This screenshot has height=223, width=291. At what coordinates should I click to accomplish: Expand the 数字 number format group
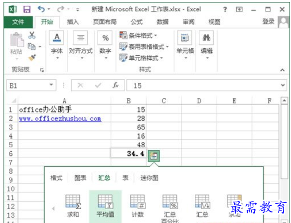tap(105, 45)
